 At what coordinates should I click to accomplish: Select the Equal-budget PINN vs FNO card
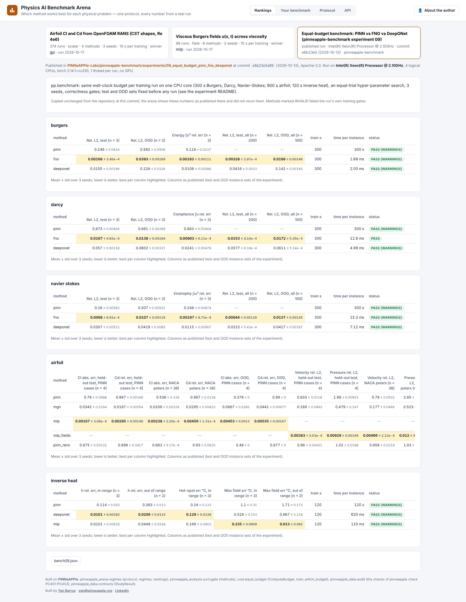pos(359,43)
